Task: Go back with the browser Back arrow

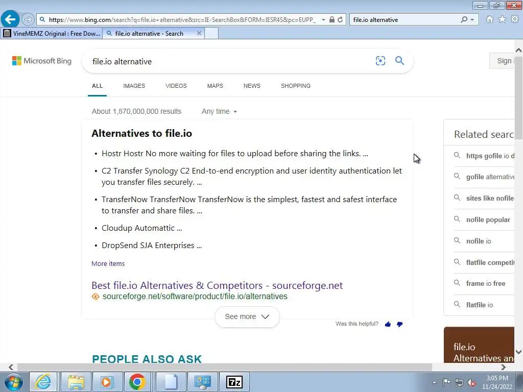Action: [x=10, y=19]
